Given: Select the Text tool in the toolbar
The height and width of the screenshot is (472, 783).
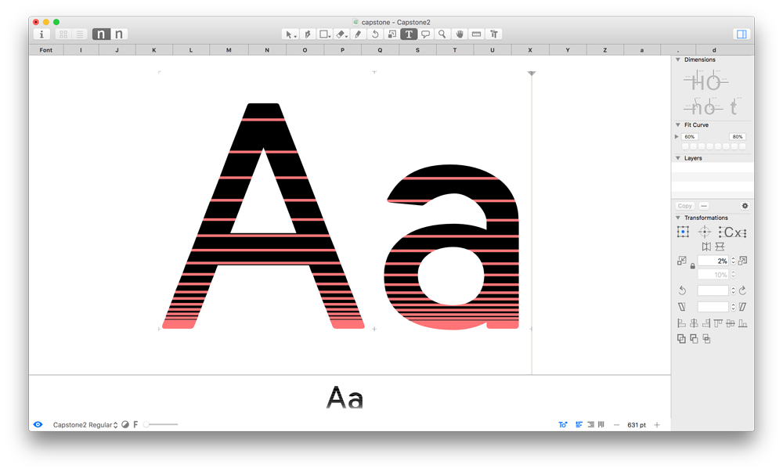Looking at the screenshot, I should point(409,34).
